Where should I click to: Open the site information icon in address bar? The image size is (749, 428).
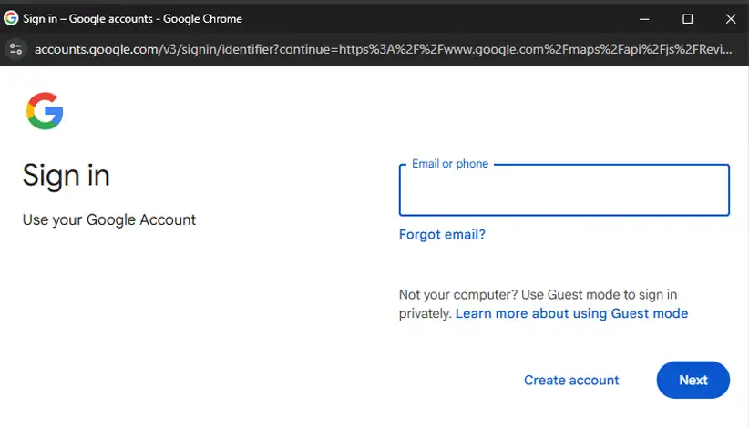[x=15, y=49]
